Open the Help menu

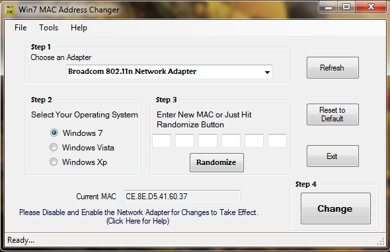pos(79,28)
